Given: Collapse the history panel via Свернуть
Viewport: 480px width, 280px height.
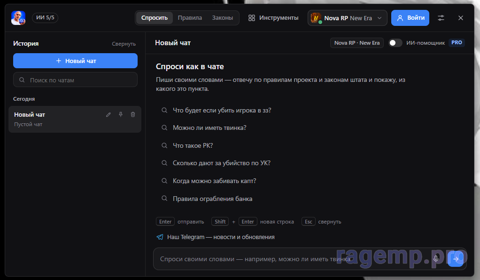Looking at the screenshot, I should tap(124, 44).
